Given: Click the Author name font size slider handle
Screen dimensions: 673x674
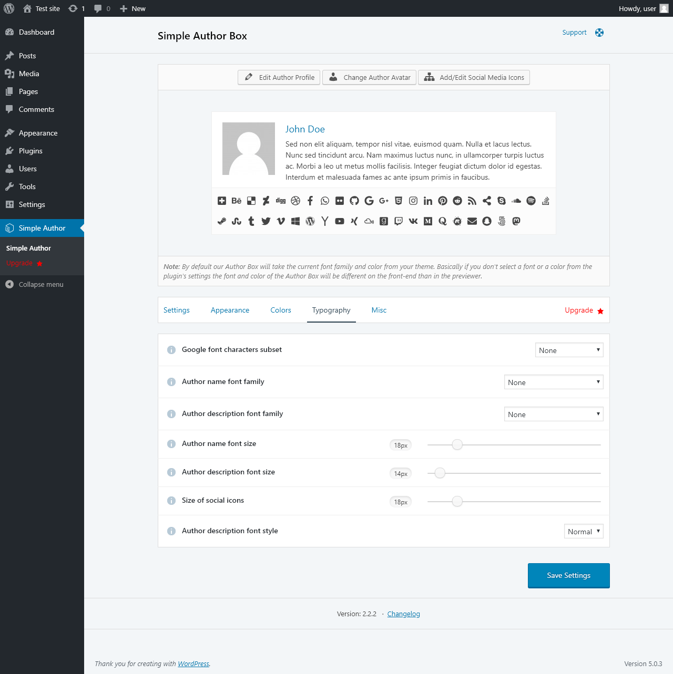Looking at the screenshot, I should tap(457, 445).
